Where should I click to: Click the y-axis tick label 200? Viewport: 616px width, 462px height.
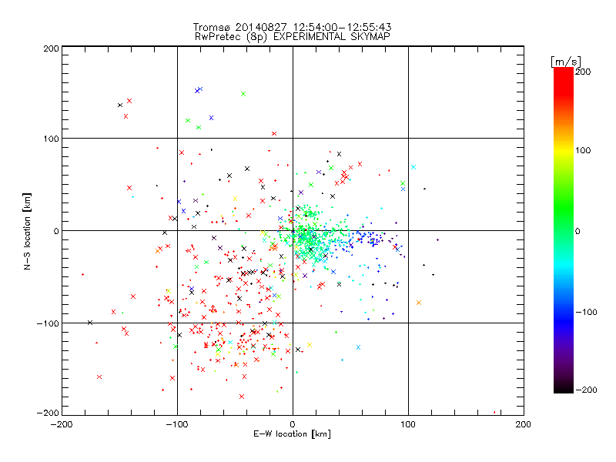(x=51, y=49)
